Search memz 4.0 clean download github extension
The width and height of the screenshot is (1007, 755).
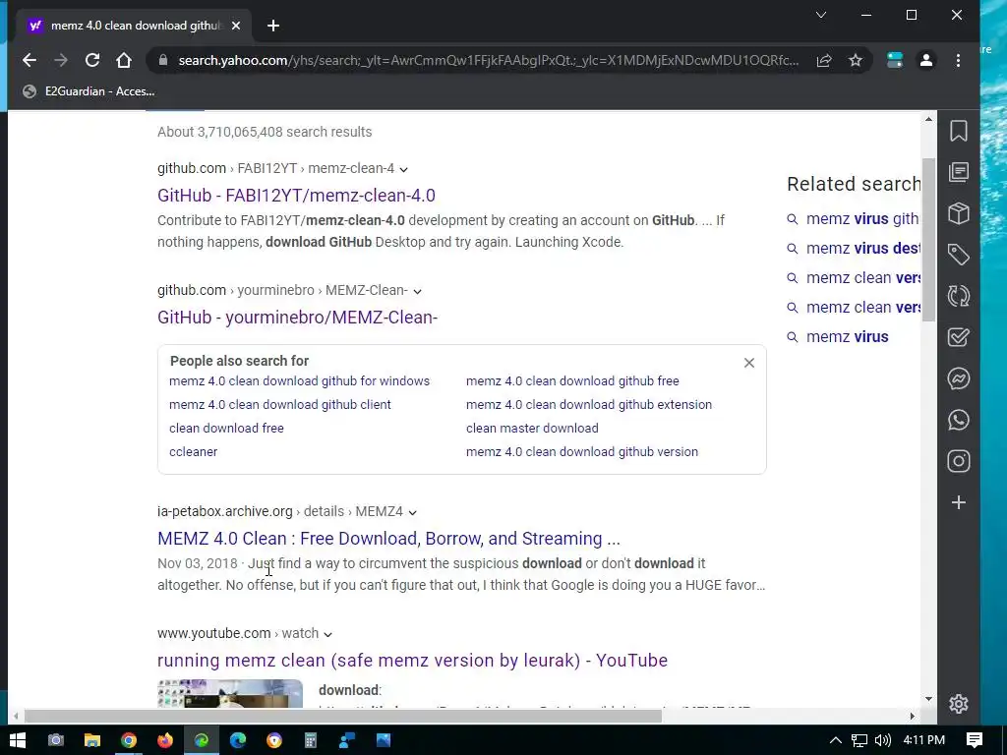(x=589, y=404)
